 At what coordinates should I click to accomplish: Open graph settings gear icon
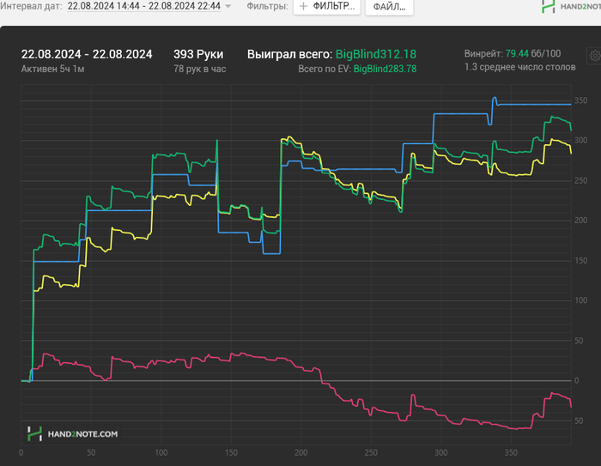coord(594,56)
